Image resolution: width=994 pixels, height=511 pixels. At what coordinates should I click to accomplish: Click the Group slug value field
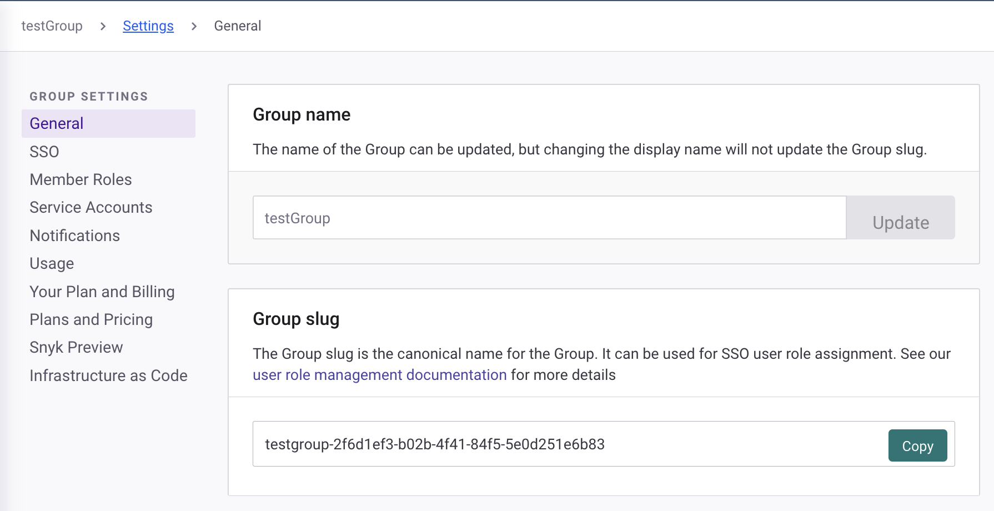point(566,444)
